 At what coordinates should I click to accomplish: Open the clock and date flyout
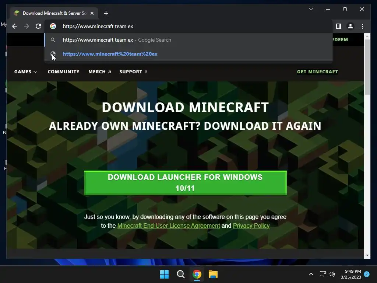(x=351, y=274)
